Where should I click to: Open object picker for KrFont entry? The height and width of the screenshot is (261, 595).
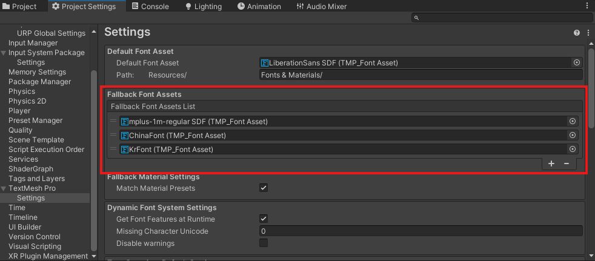point(572,149)
